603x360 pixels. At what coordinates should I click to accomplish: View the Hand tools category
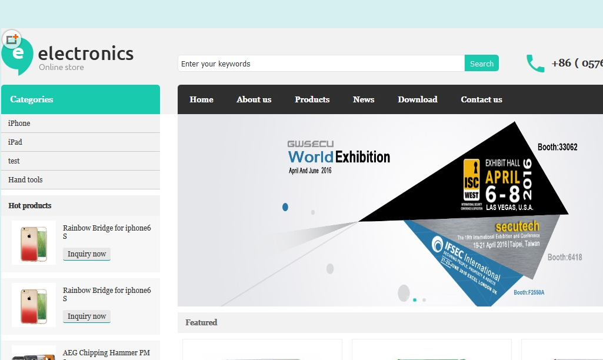81,180
